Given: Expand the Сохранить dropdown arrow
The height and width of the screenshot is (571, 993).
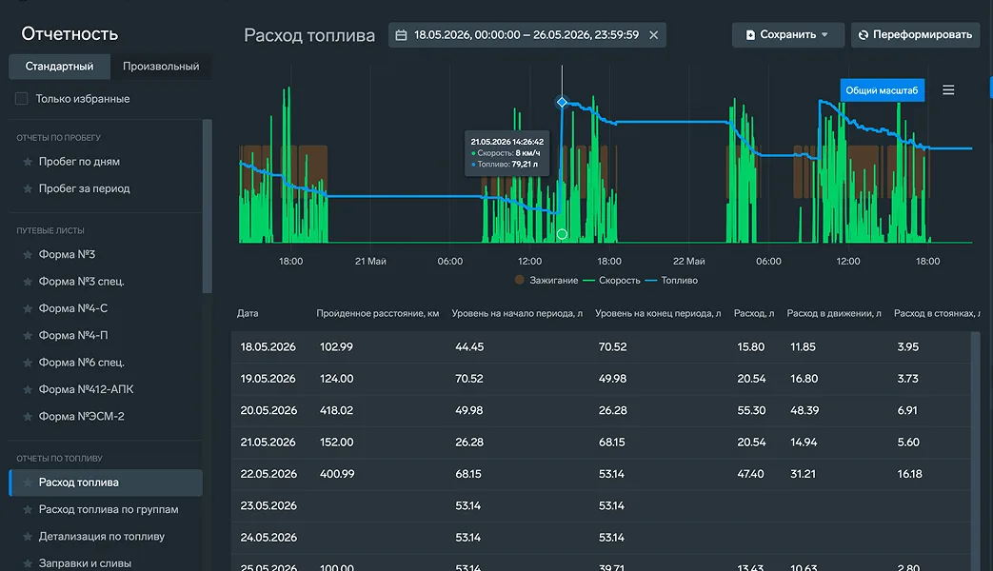Looking at the screenshot, I should click(824, 35).
